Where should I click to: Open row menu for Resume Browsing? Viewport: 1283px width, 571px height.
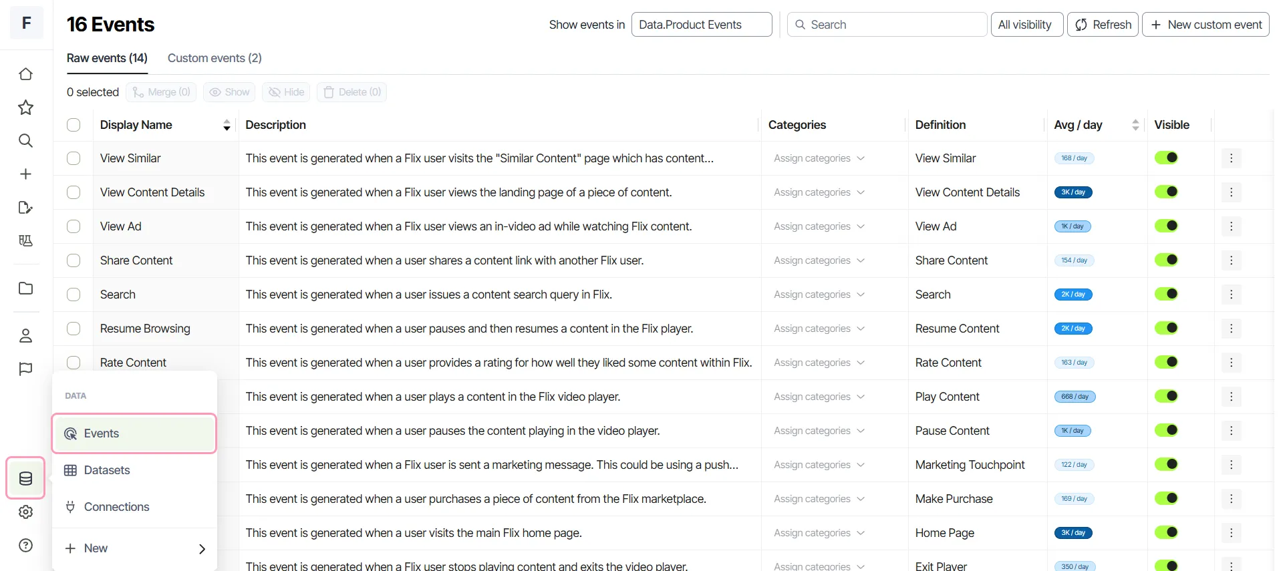1231,329
